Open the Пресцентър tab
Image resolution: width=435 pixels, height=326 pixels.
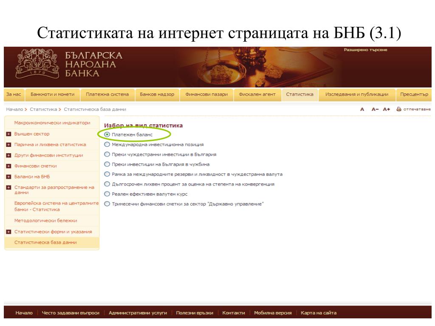coord(414,95)
